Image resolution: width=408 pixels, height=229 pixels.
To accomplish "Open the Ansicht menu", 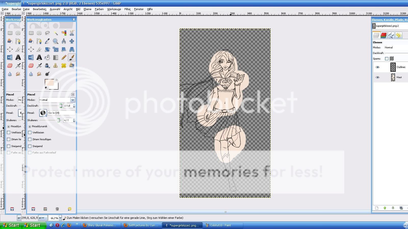I will click(x=68, y=9).
